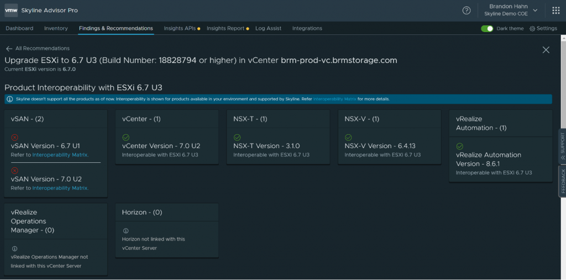Viewport: 566px width, 280px height.
Task: Expand the Brandon Hann account dropdown
Action: pyautogui.click(x=534, y=10)
